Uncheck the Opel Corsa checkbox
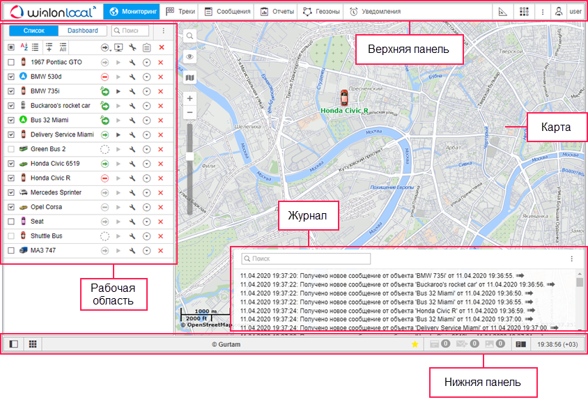 coord(11,207)
